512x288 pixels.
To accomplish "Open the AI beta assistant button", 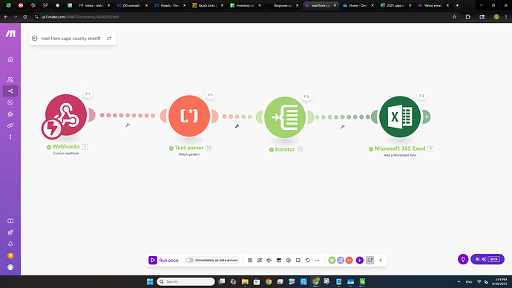I will click(488, 259).
